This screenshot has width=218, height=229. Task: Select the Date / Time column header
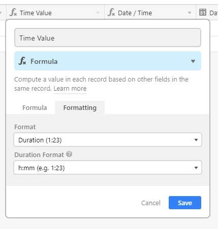pos(150,13)
